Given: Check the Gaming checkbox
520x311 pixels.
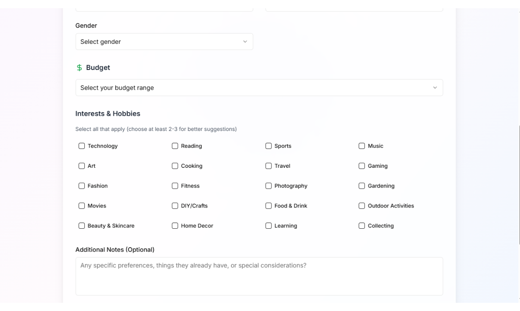Looking at the screenshot, I should click(362, 166).
